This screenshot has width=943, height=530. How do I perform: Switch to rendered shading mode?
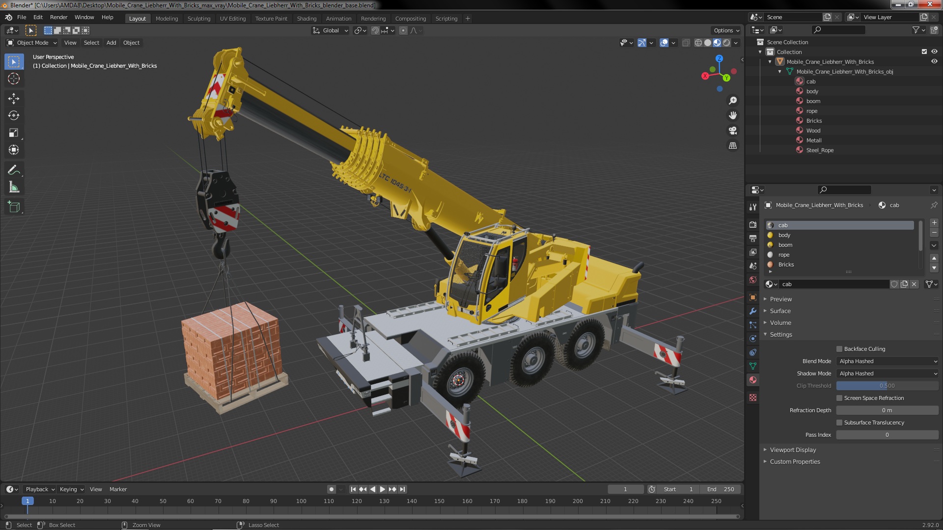(726, 43)
